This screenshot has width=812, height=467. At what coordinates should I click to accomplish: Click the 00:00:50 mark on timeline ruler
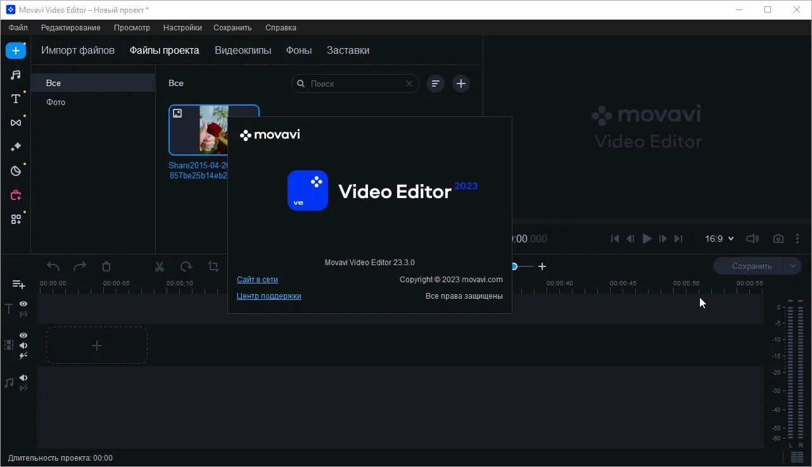click(x=686, y=283)
